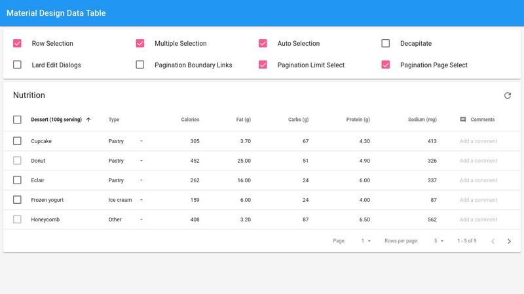
Task: Enable the Decapitate checkbox
Action: [x=386, y=44]
